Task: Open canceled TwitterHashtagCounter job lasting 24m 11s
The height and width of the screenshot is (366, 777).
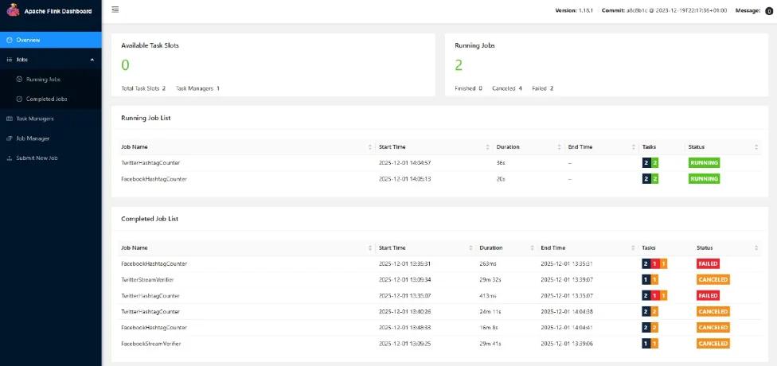Action: 150,312
